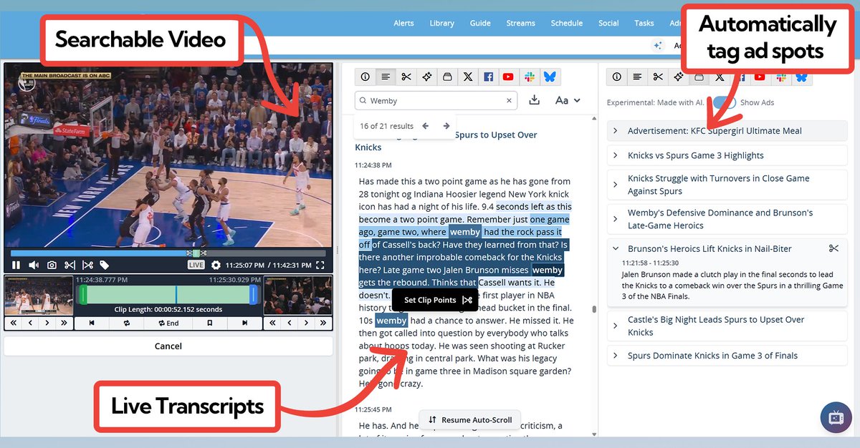Click the clip end frame thumbnail
This screenshot has width=860, height=448.
click(x=297, y=295)
